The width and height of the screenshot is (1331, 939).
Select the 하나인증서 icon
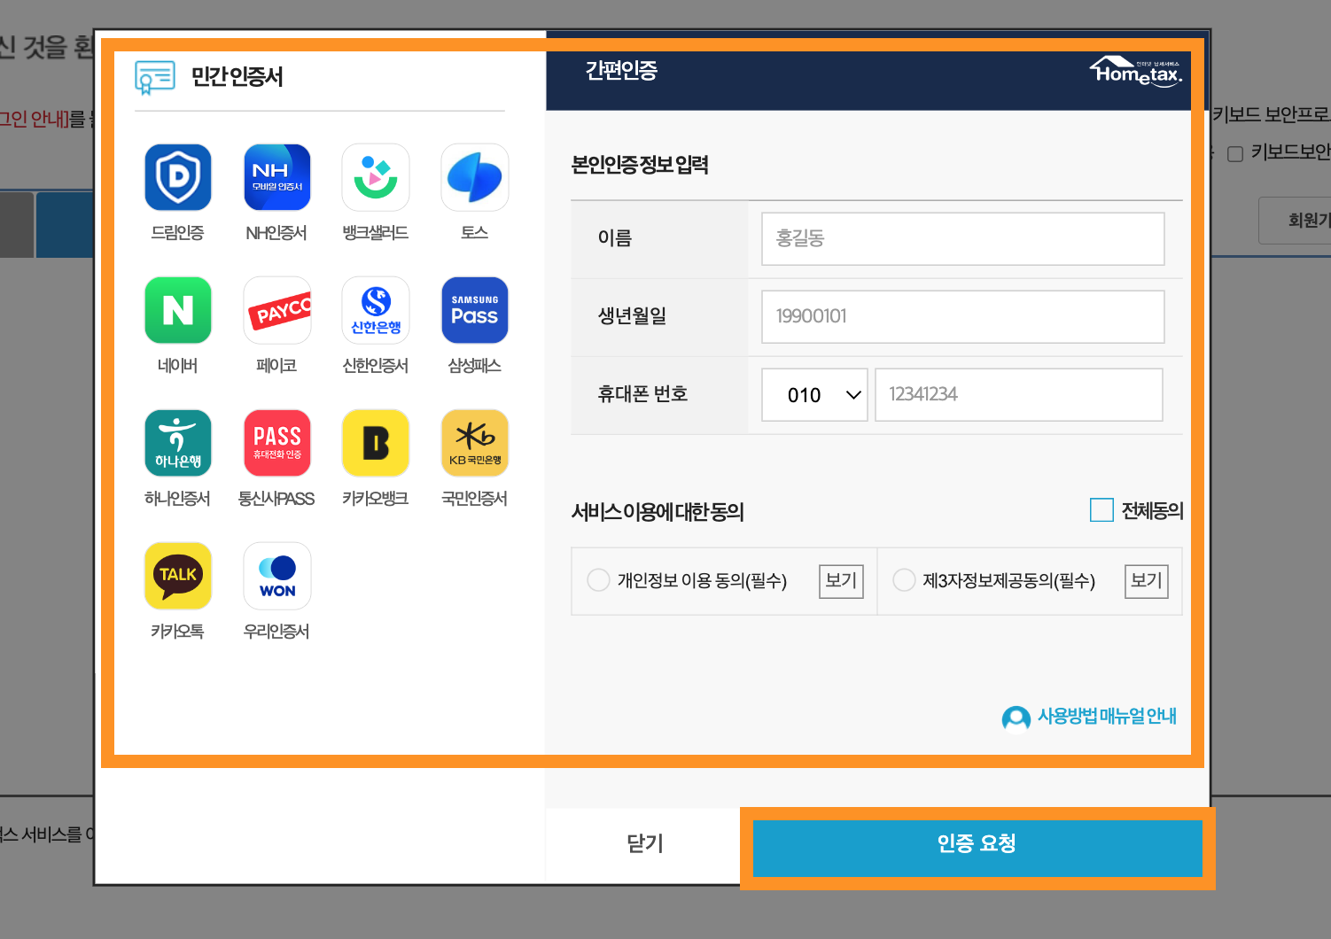pos(178,443)
